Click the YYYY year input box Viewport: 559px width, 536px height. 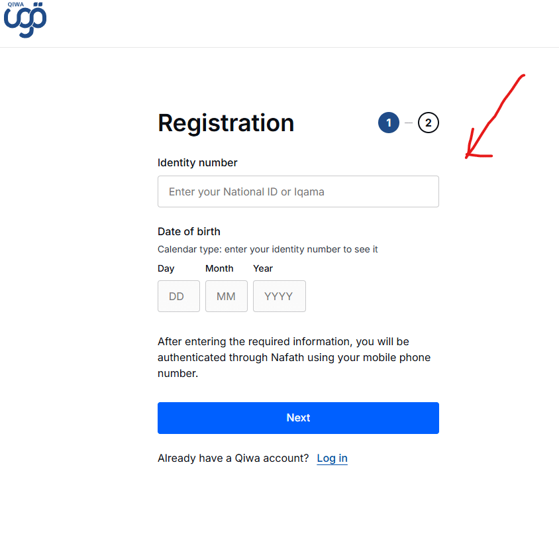(x=279, y=296)
